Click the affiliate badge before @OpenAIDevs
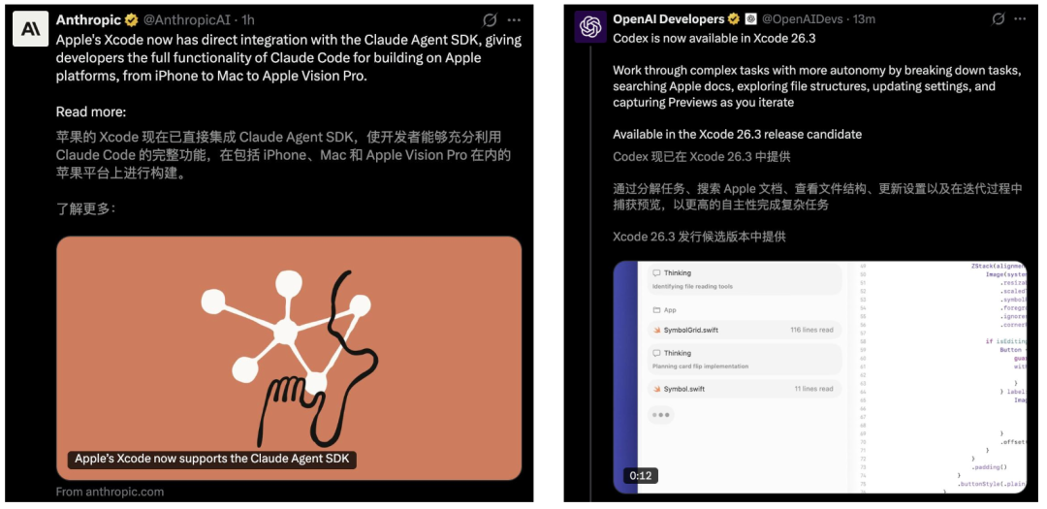This screenshot has width=1047, height=509. tap(750, 19)
